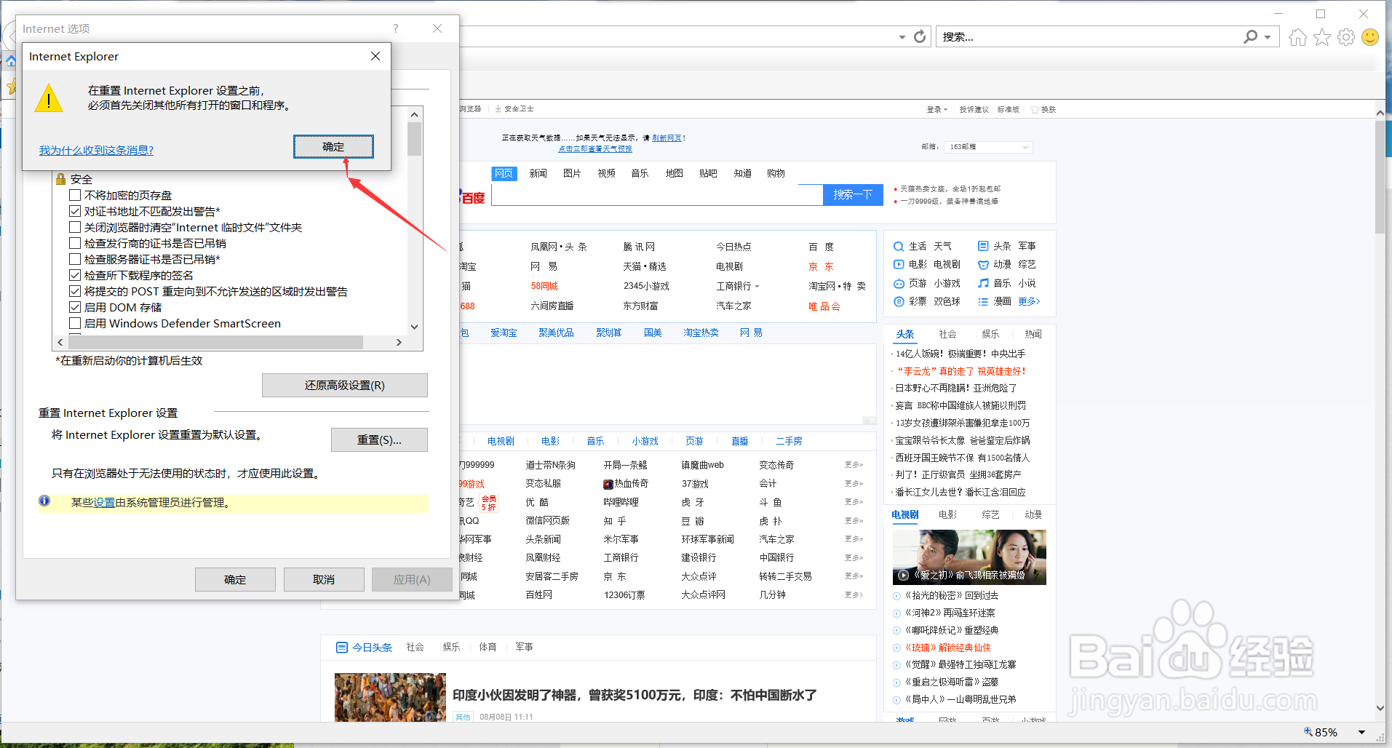1392x748 pixels.
Task: Confirm the Internet Explorer warning with 确定
Action: click(x=333, y=146)
